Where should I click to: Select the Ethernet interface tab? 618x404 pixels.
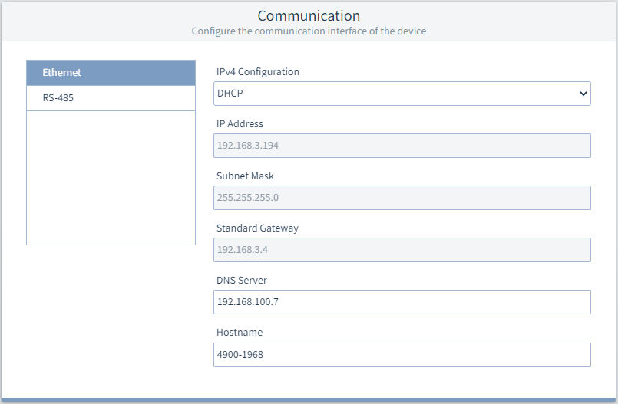(111, 73)
